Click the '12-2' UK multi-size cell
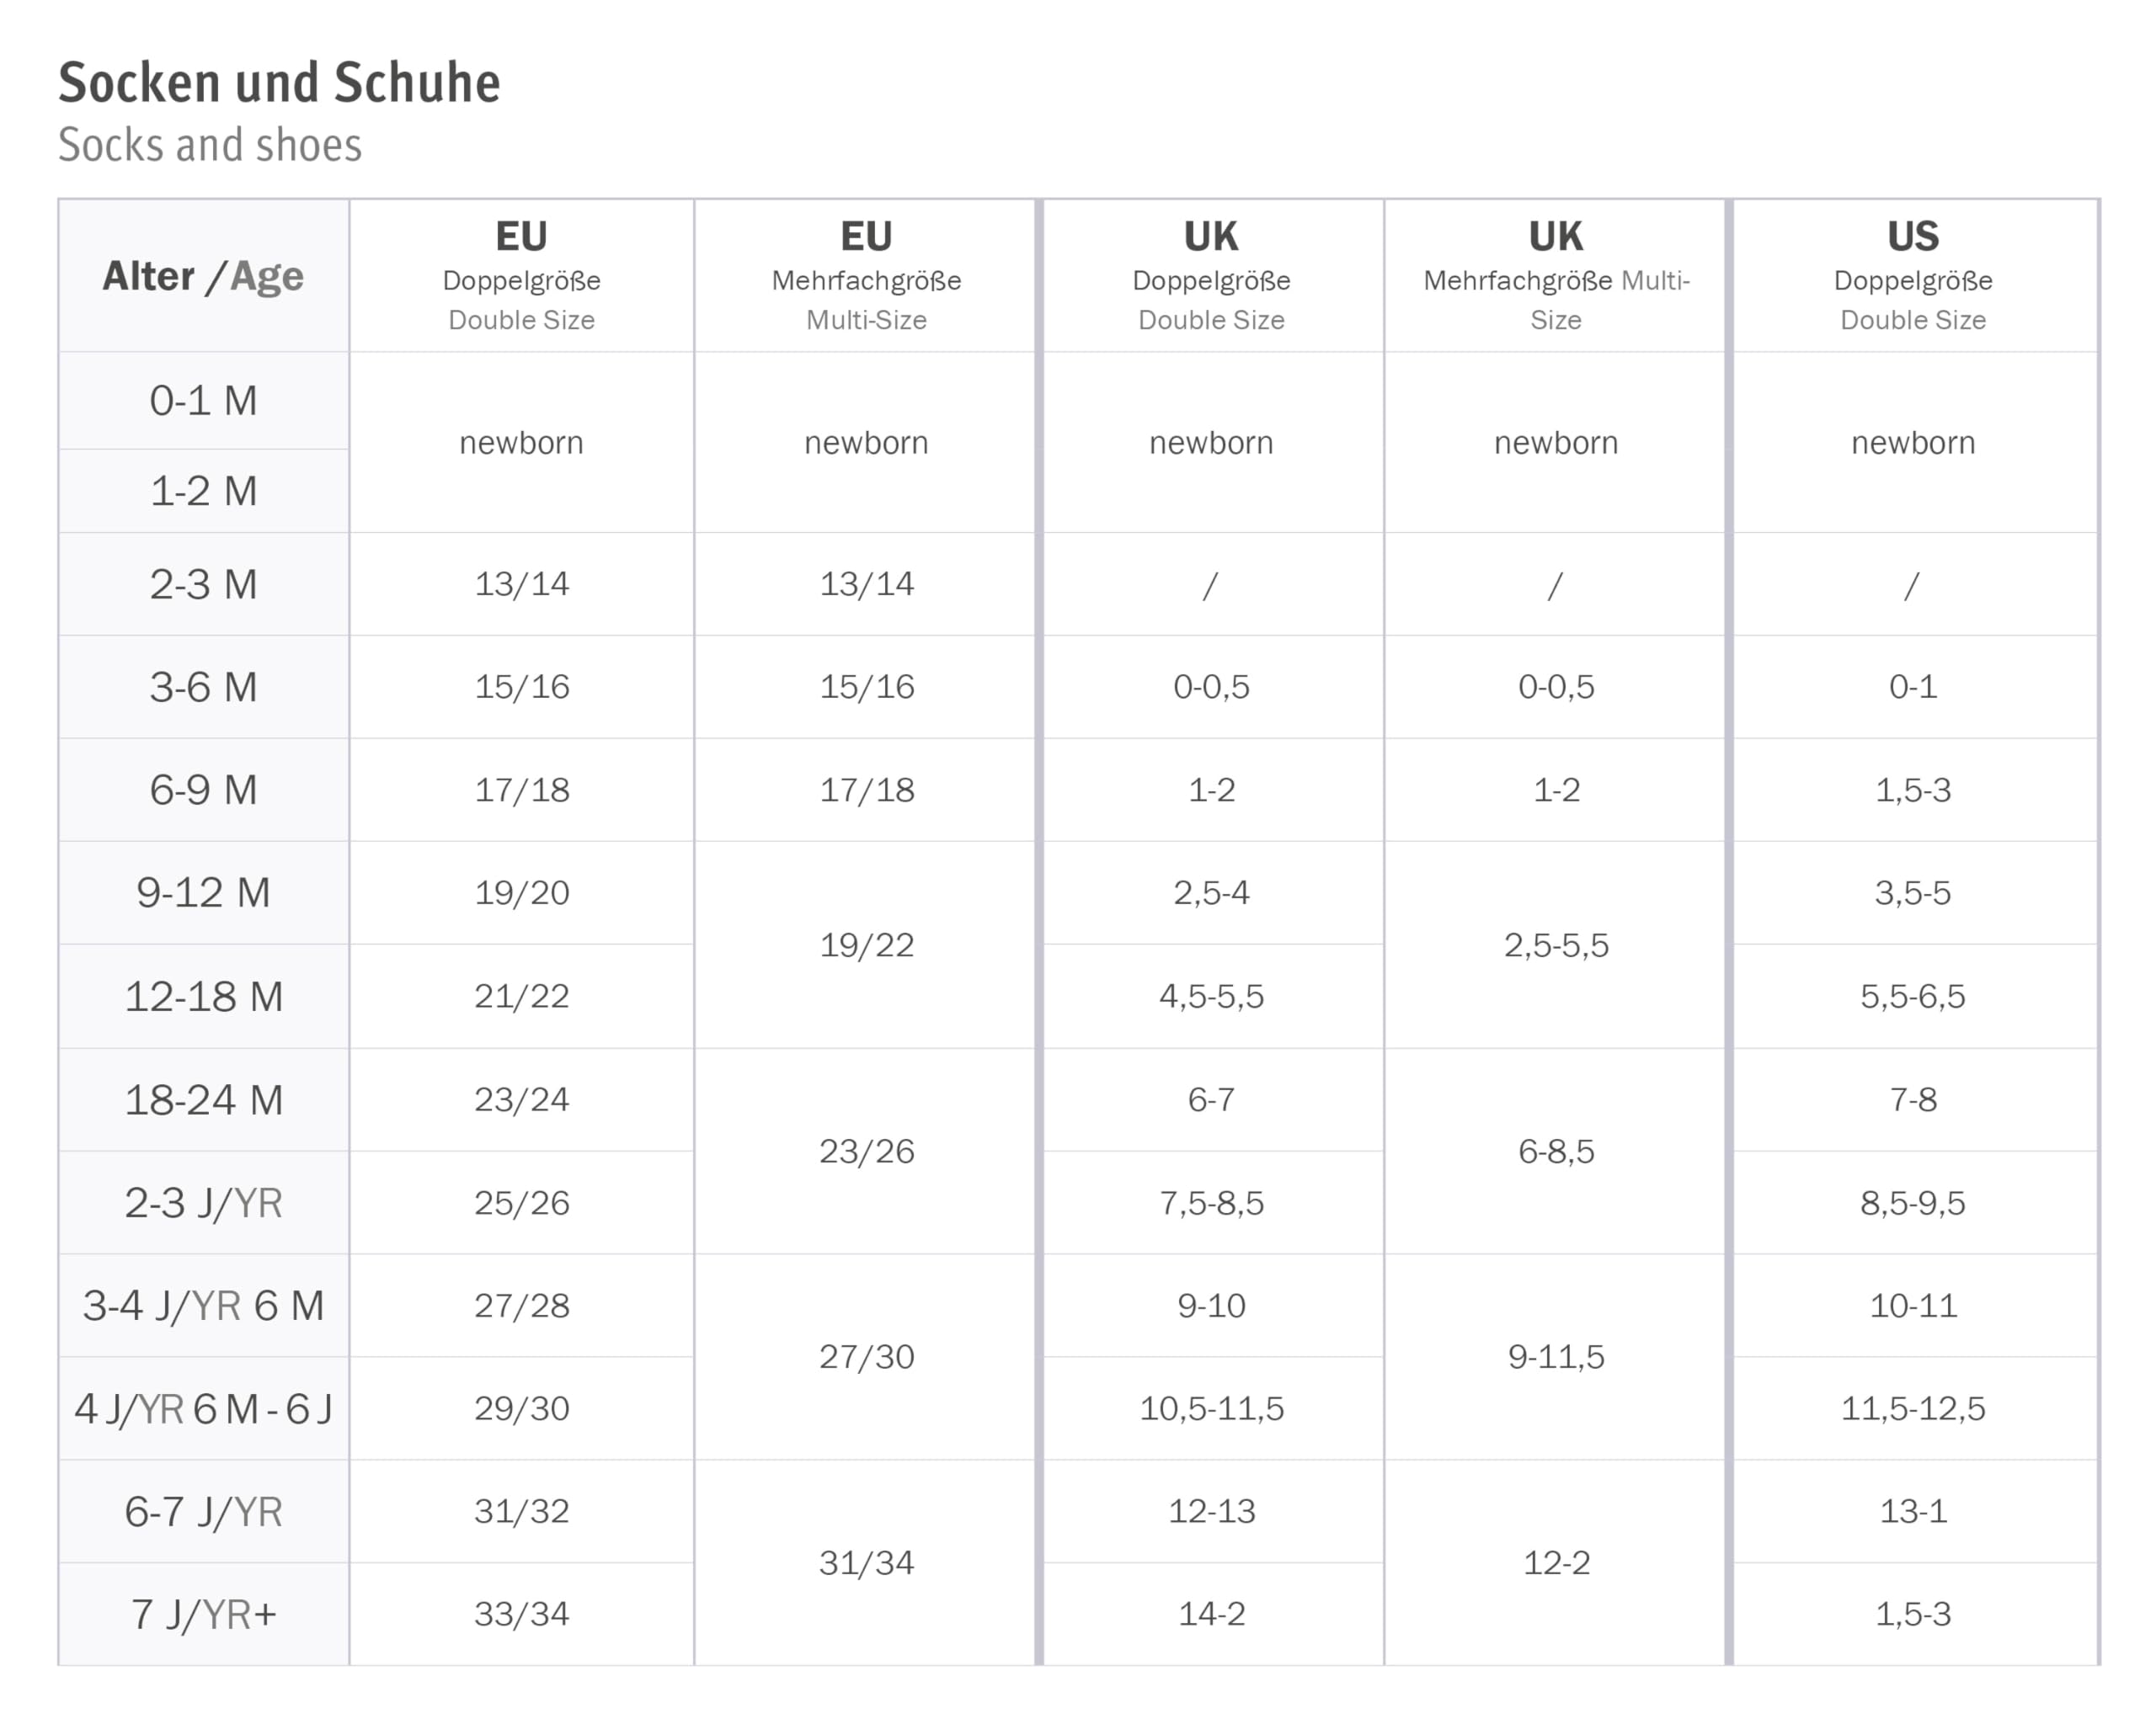2156x1724 pixels. (x=1556, y=1562)
